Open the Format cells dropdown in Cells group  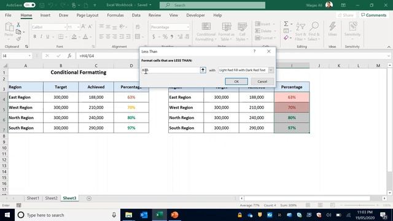pos(265,38)
